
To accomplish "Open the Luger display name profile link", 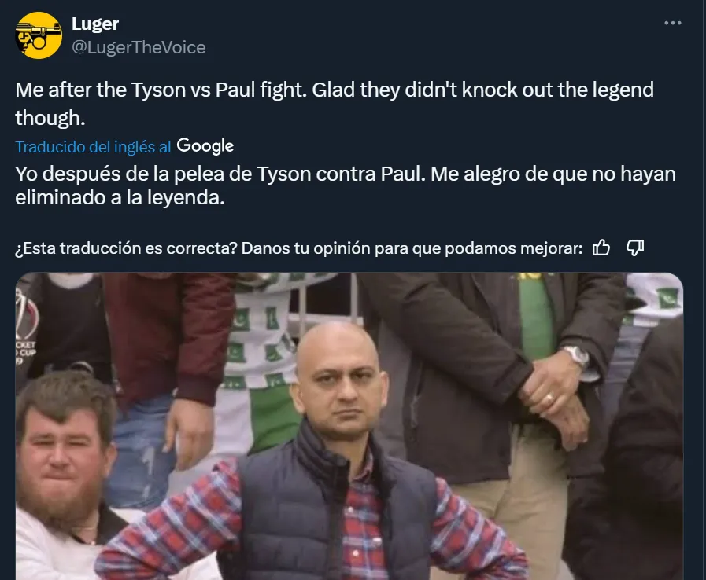I will tap(95, 24).
